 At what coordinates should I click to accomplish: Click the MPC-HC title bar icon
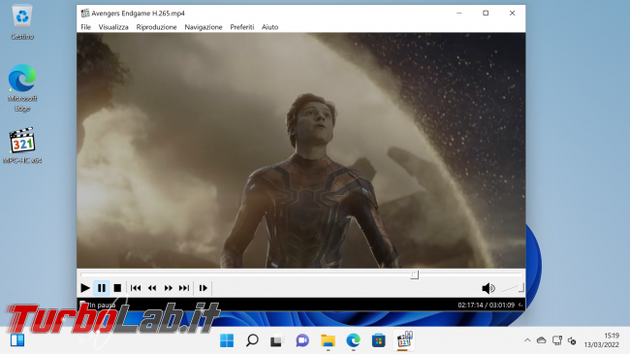pos(84,13)
